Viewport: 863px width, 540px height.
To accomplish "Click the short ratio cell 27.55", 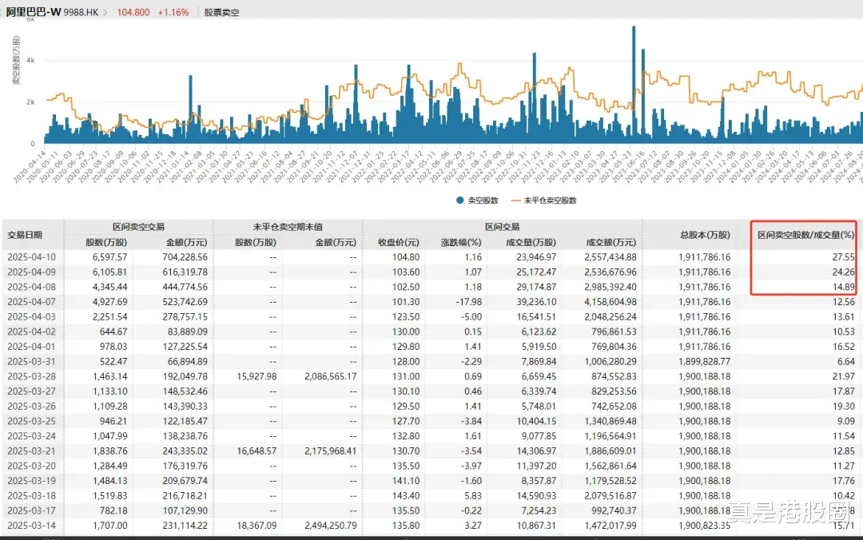I will [844, 257].
